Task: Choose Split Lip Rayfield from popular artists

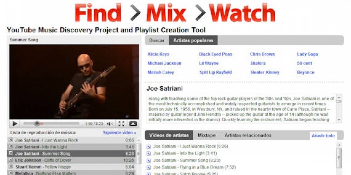Action: [x=216, y=72]
